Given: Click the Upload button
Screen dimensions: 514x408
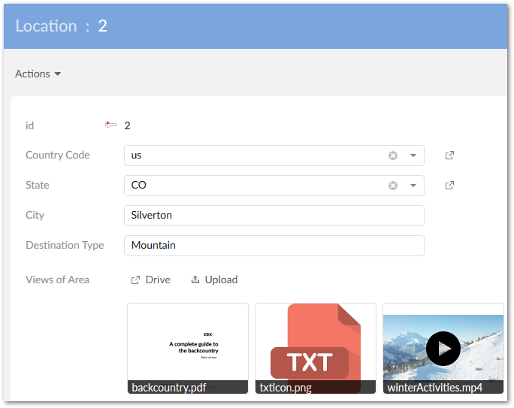Looking at the screenshot, I should tap(214, 280).
